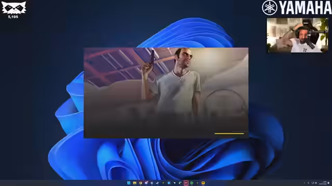Expand the hidden system tray icons chevron
The image size is (332, 186).
tap(305, 183)
